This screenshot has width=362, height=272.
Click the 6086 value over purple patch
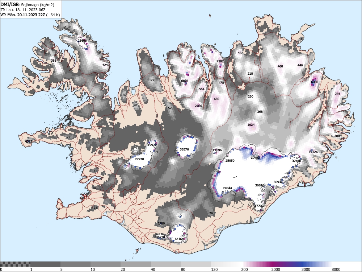pyautogui.click(x=315, y=82)
